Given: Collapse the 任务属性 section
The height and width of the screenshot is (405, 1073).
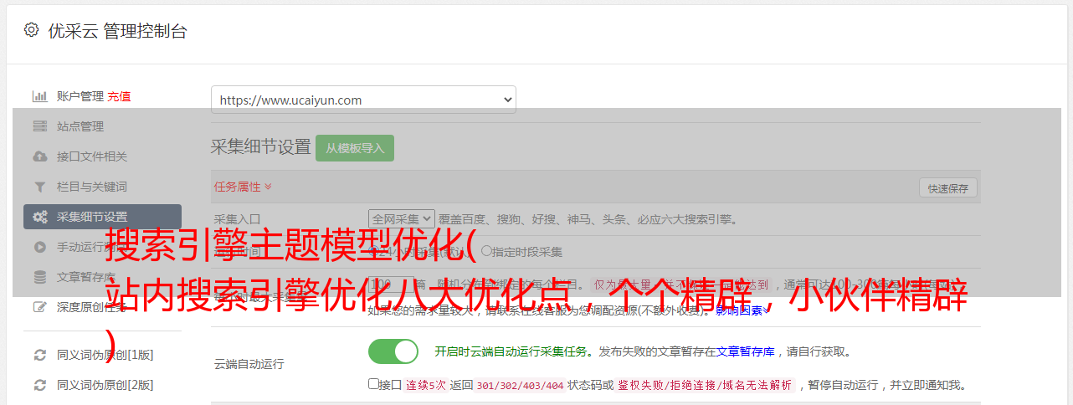Looking at the screenshot, I should point(243,186).
